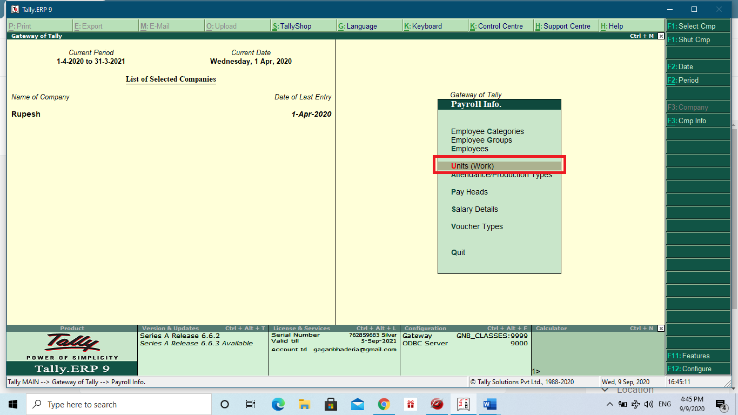Expand hidden icons in the system tray
Screen dimensions: 738x415
[609, 404]
